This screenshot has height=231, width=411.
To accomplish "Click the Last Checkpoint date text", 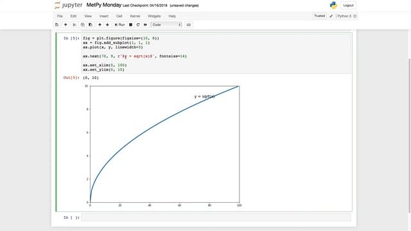I will [x=145, y=5].
